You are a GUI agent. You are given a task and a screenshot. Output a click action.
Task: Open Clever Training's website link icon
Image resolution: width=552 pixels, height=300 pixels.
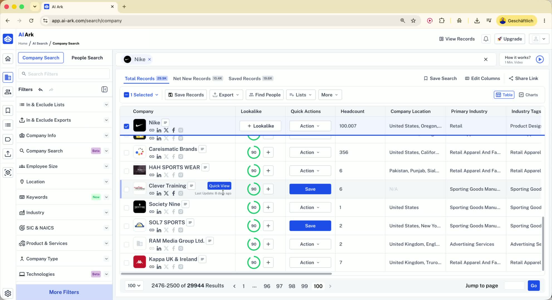152,193
